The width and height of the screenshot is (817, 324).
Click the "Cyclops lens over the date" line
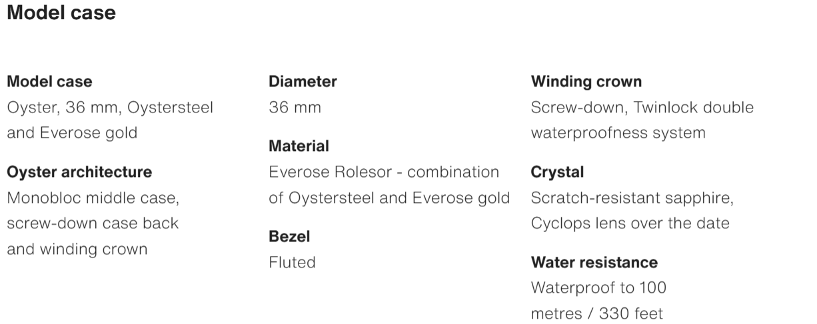630,223
